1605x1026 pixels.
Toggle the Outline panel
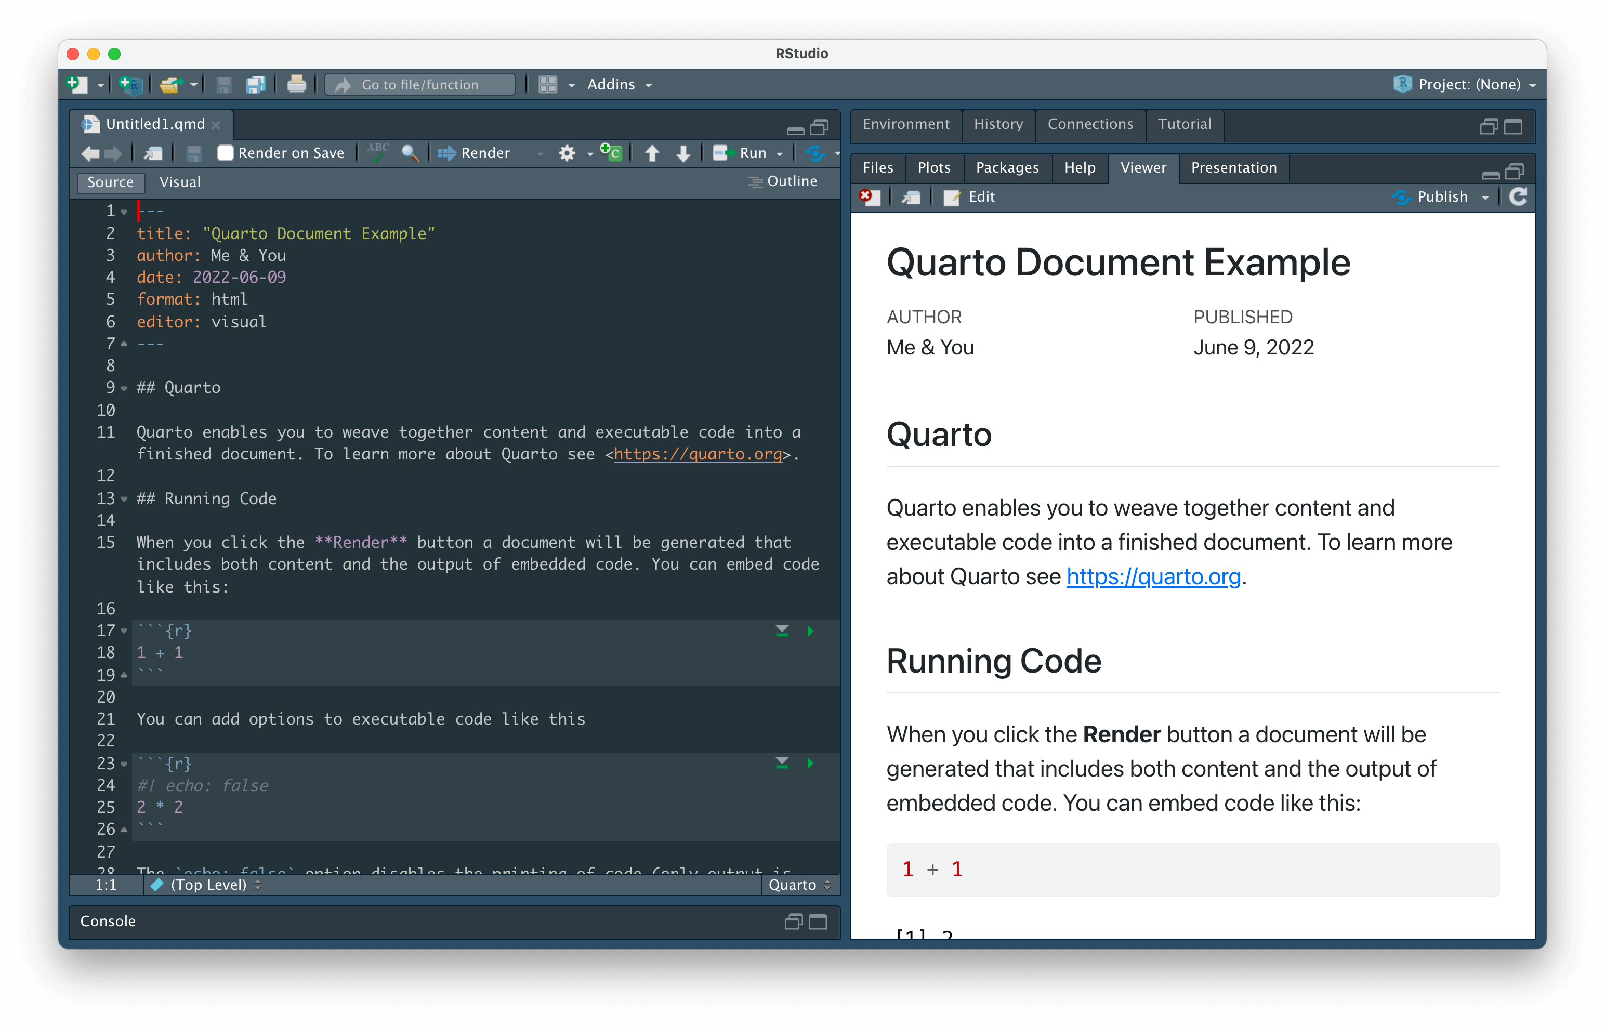(784, 181)
